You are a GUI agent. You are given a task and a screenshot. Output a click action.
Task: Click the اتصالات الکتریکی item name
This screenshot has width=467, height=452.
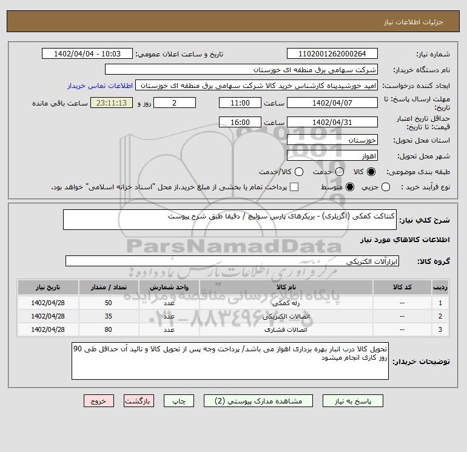(286, 317)
